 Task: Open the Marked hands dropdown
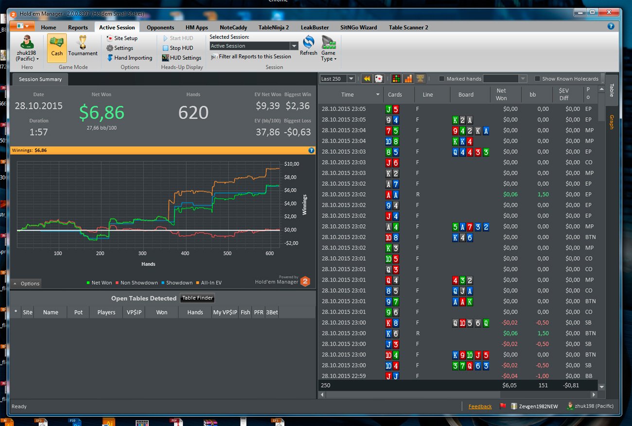coord(523,79)
